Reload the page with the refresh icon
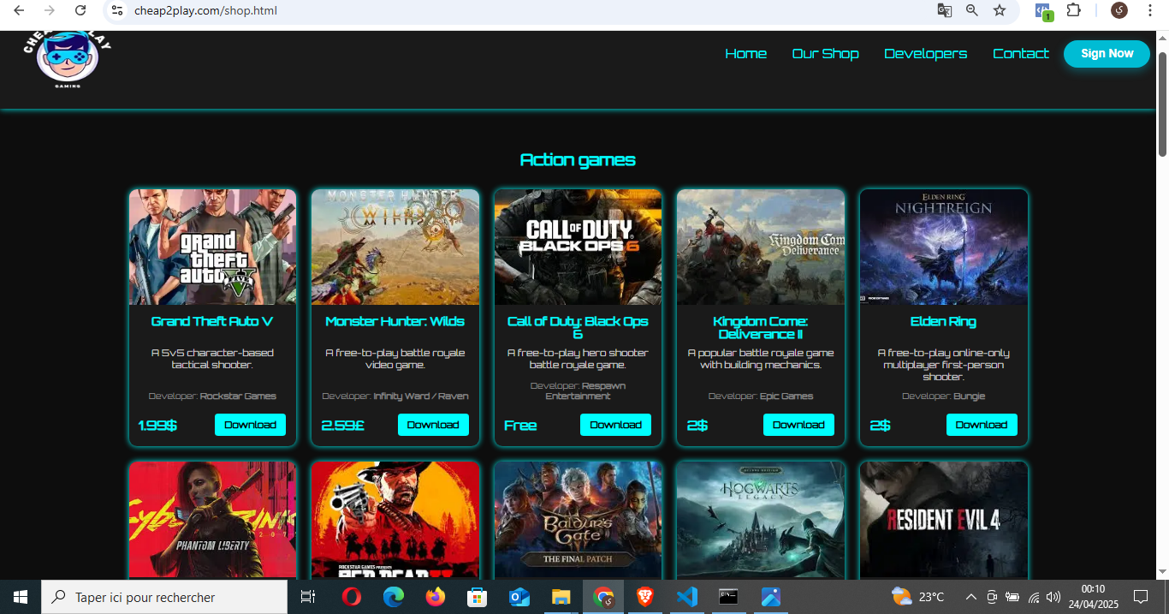Screen dimensions: 1169x614 pyautogui.click(x=80, y=11)
